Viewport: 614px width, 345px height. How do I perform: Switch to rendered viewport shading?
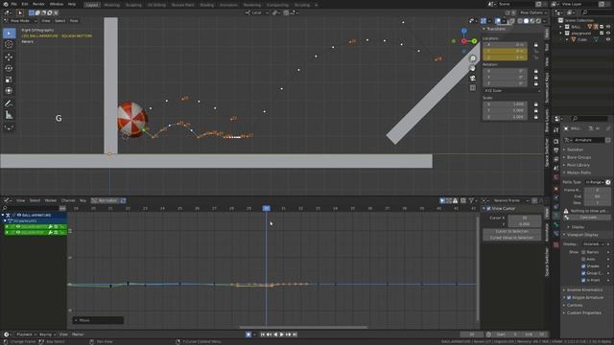coord(538,21)
